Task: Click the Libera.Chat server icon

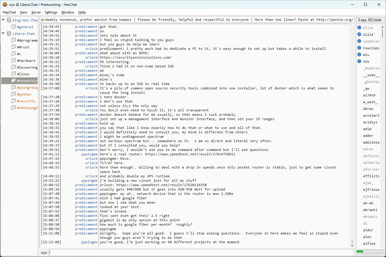Action: pos(9,33)
